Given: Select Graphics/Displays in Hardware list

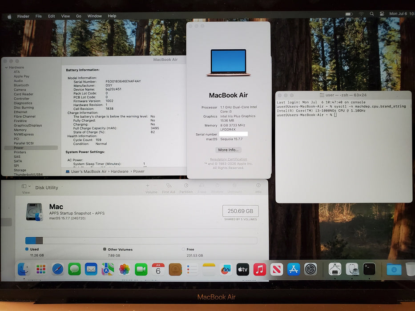Looking at the screenshot, I should tap(28, 125).
